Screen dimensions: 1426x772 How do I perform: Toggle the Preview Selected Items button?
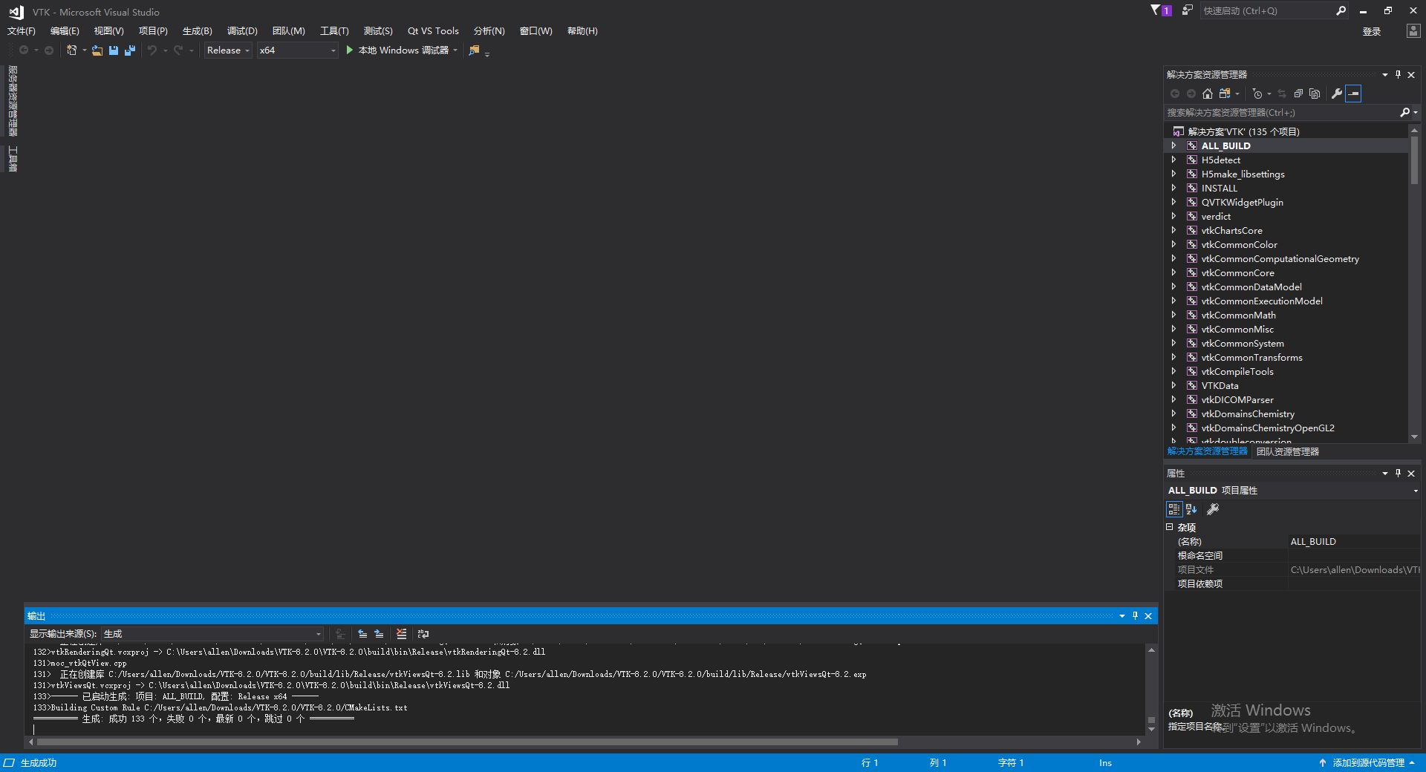(x=1355, y=94)
